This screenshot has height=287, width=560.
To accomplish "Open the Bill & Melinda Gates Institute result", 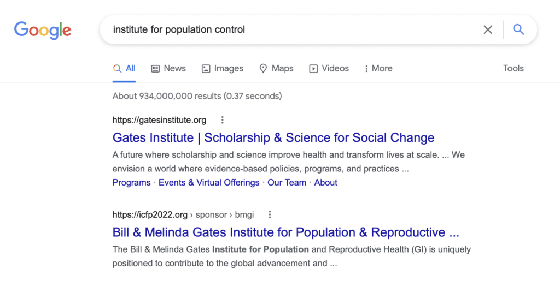I will pos(285,232).
